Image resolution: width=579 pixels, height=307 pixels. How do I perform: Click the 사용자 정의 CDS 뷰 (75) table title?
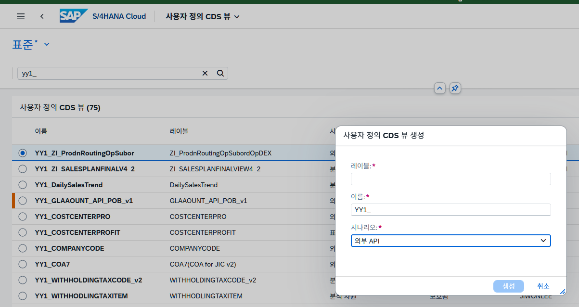[x=60, y=107]
